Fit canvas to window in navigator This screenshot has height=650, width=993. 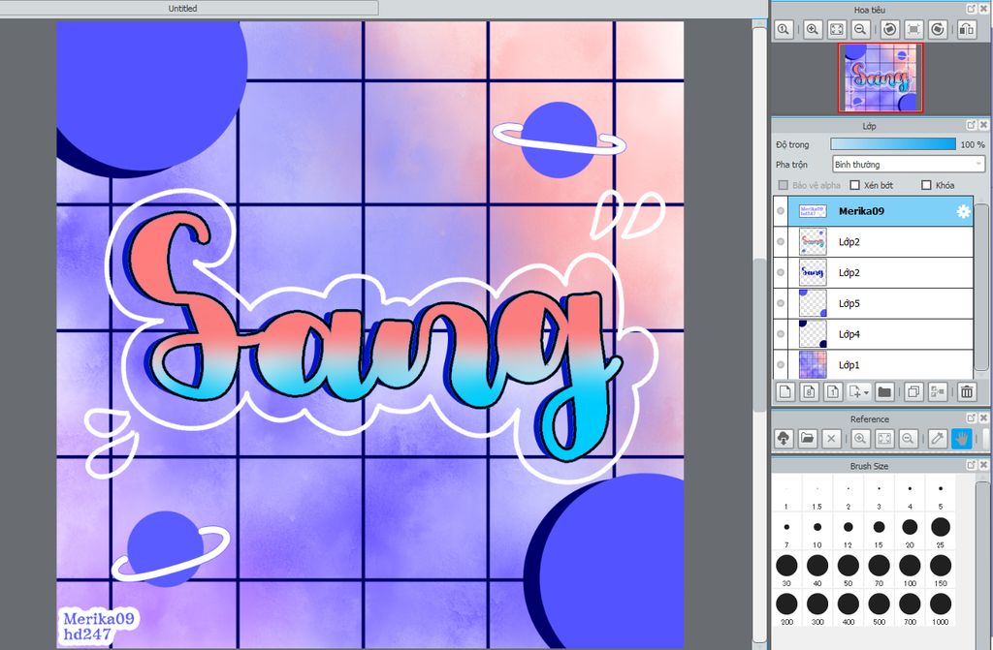[837, 29]
